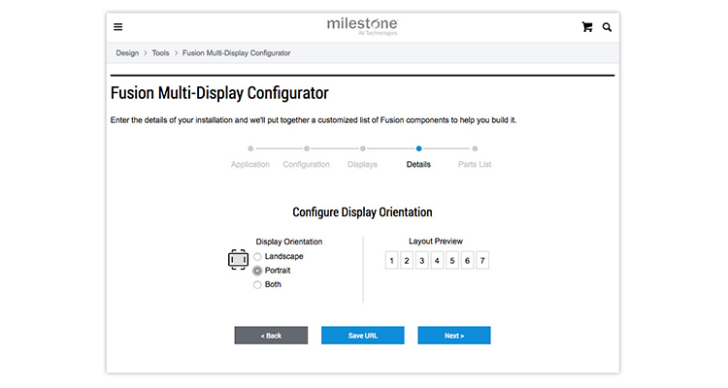Select display 6 in layout preview
This screenshot has height=388, width=728.
(467, 260)
